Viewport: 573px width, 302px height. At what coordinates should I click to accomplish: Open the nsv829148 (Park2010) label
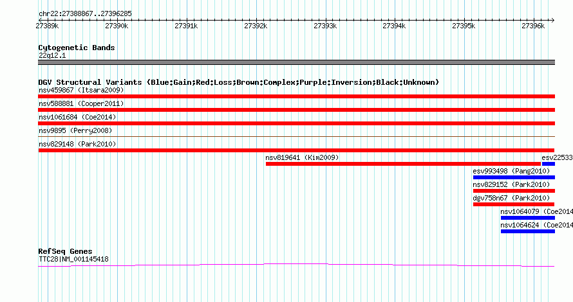click(77, 144)
